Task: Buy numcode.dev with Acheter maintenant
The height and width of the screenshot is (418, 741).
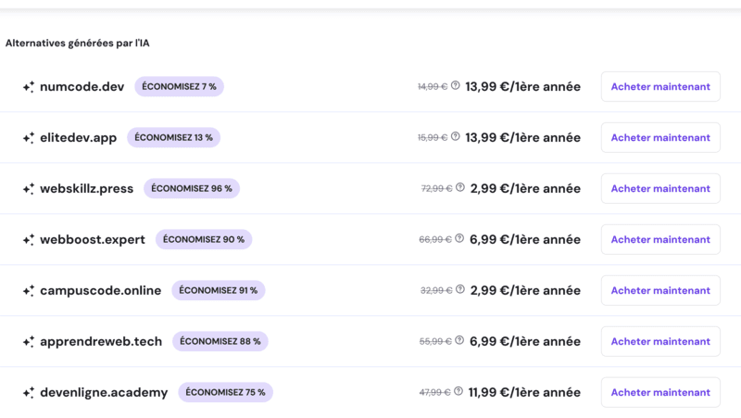Action: [x=660, y=86]
